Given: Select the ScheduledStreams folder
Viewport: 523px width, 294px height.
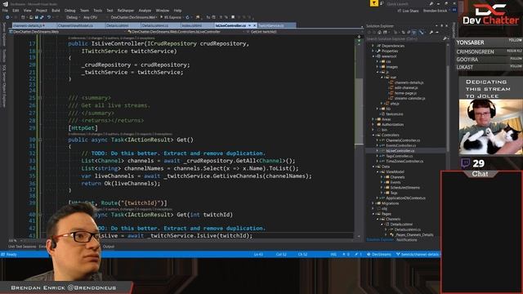Looking at the screenshot, I should (405, 188).
